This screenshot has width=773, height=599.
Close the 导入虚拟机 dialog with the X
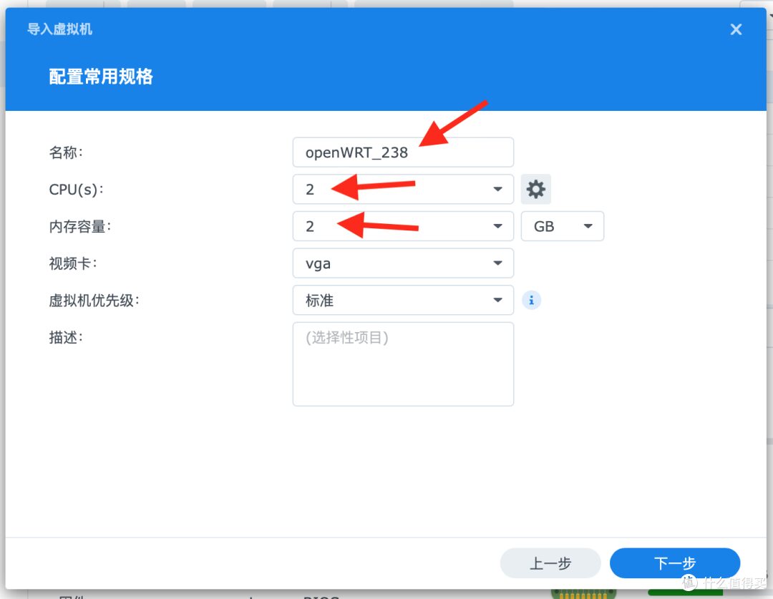point(736,29)
